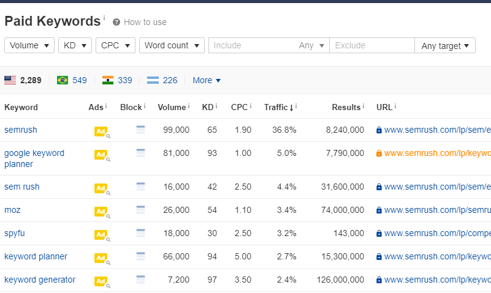The image size is (491, 293).
Task: Click the 99,000 volume value for semrush
Action: [x=177, y=130]
